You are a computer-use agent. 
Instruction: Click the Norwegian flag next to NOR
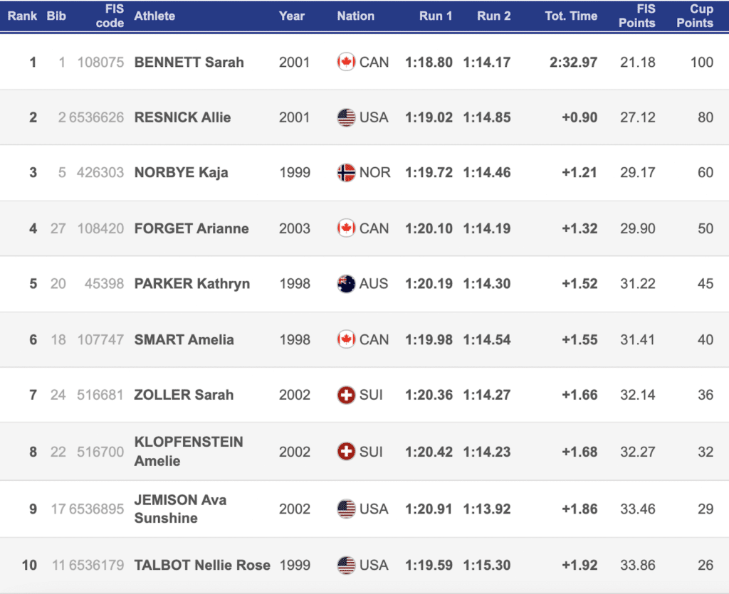coord(346,172)
